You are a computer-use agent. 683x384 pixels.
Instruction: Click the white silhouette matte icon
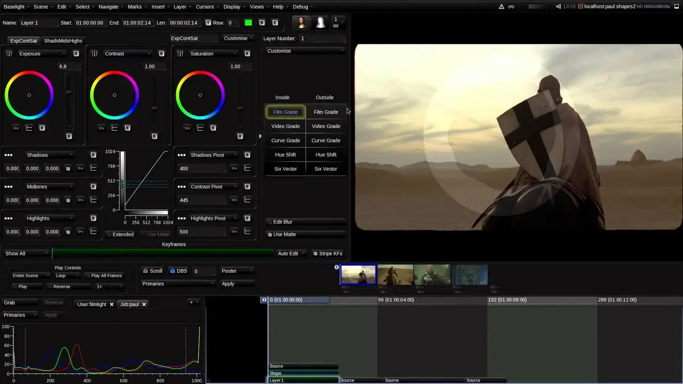coord(321,22)
